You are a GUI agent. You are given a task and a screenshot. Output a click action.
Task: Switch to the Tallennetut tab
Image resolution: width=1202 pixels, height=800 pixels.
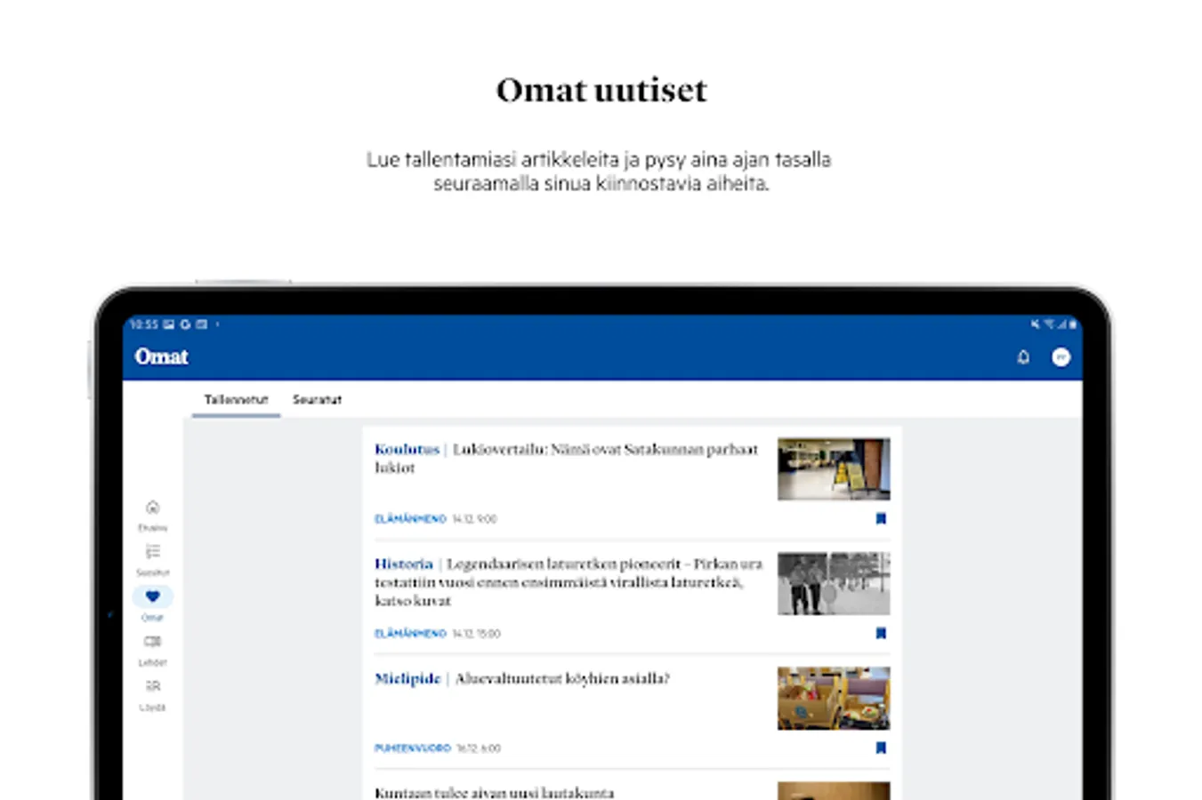pyautogui.click(x=235, y=399)
